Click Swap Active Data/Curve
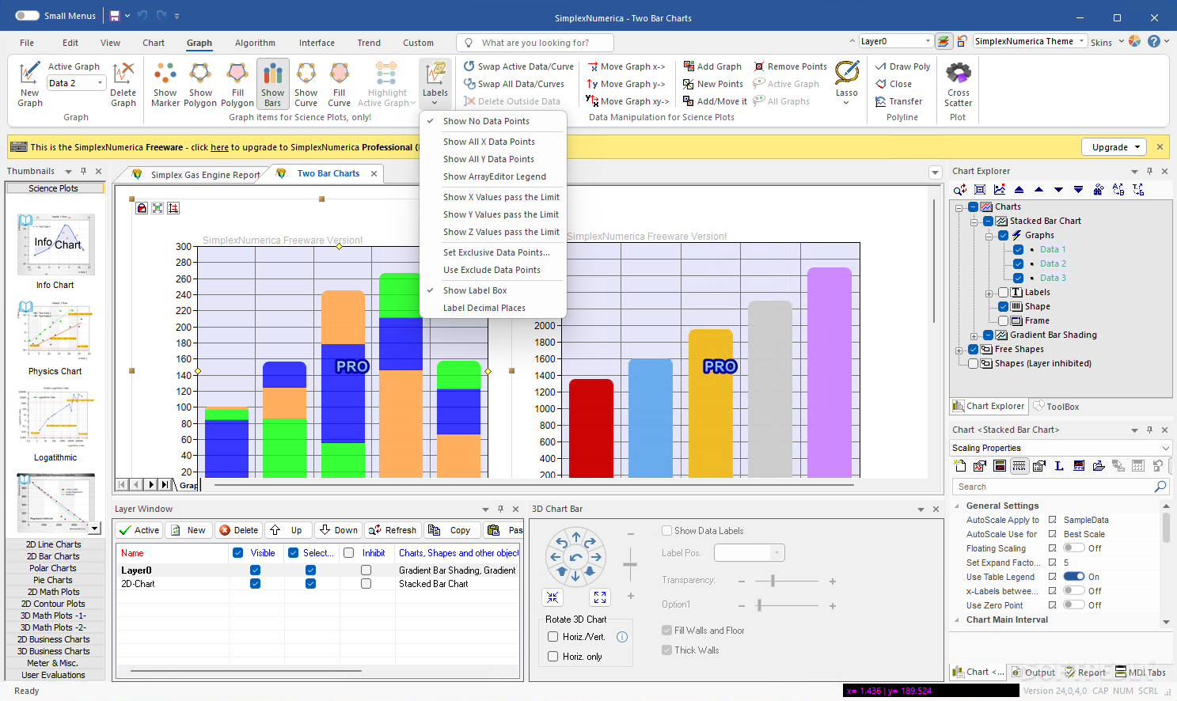This screenshot has width=1177, height=701. [x=518, y=66]
